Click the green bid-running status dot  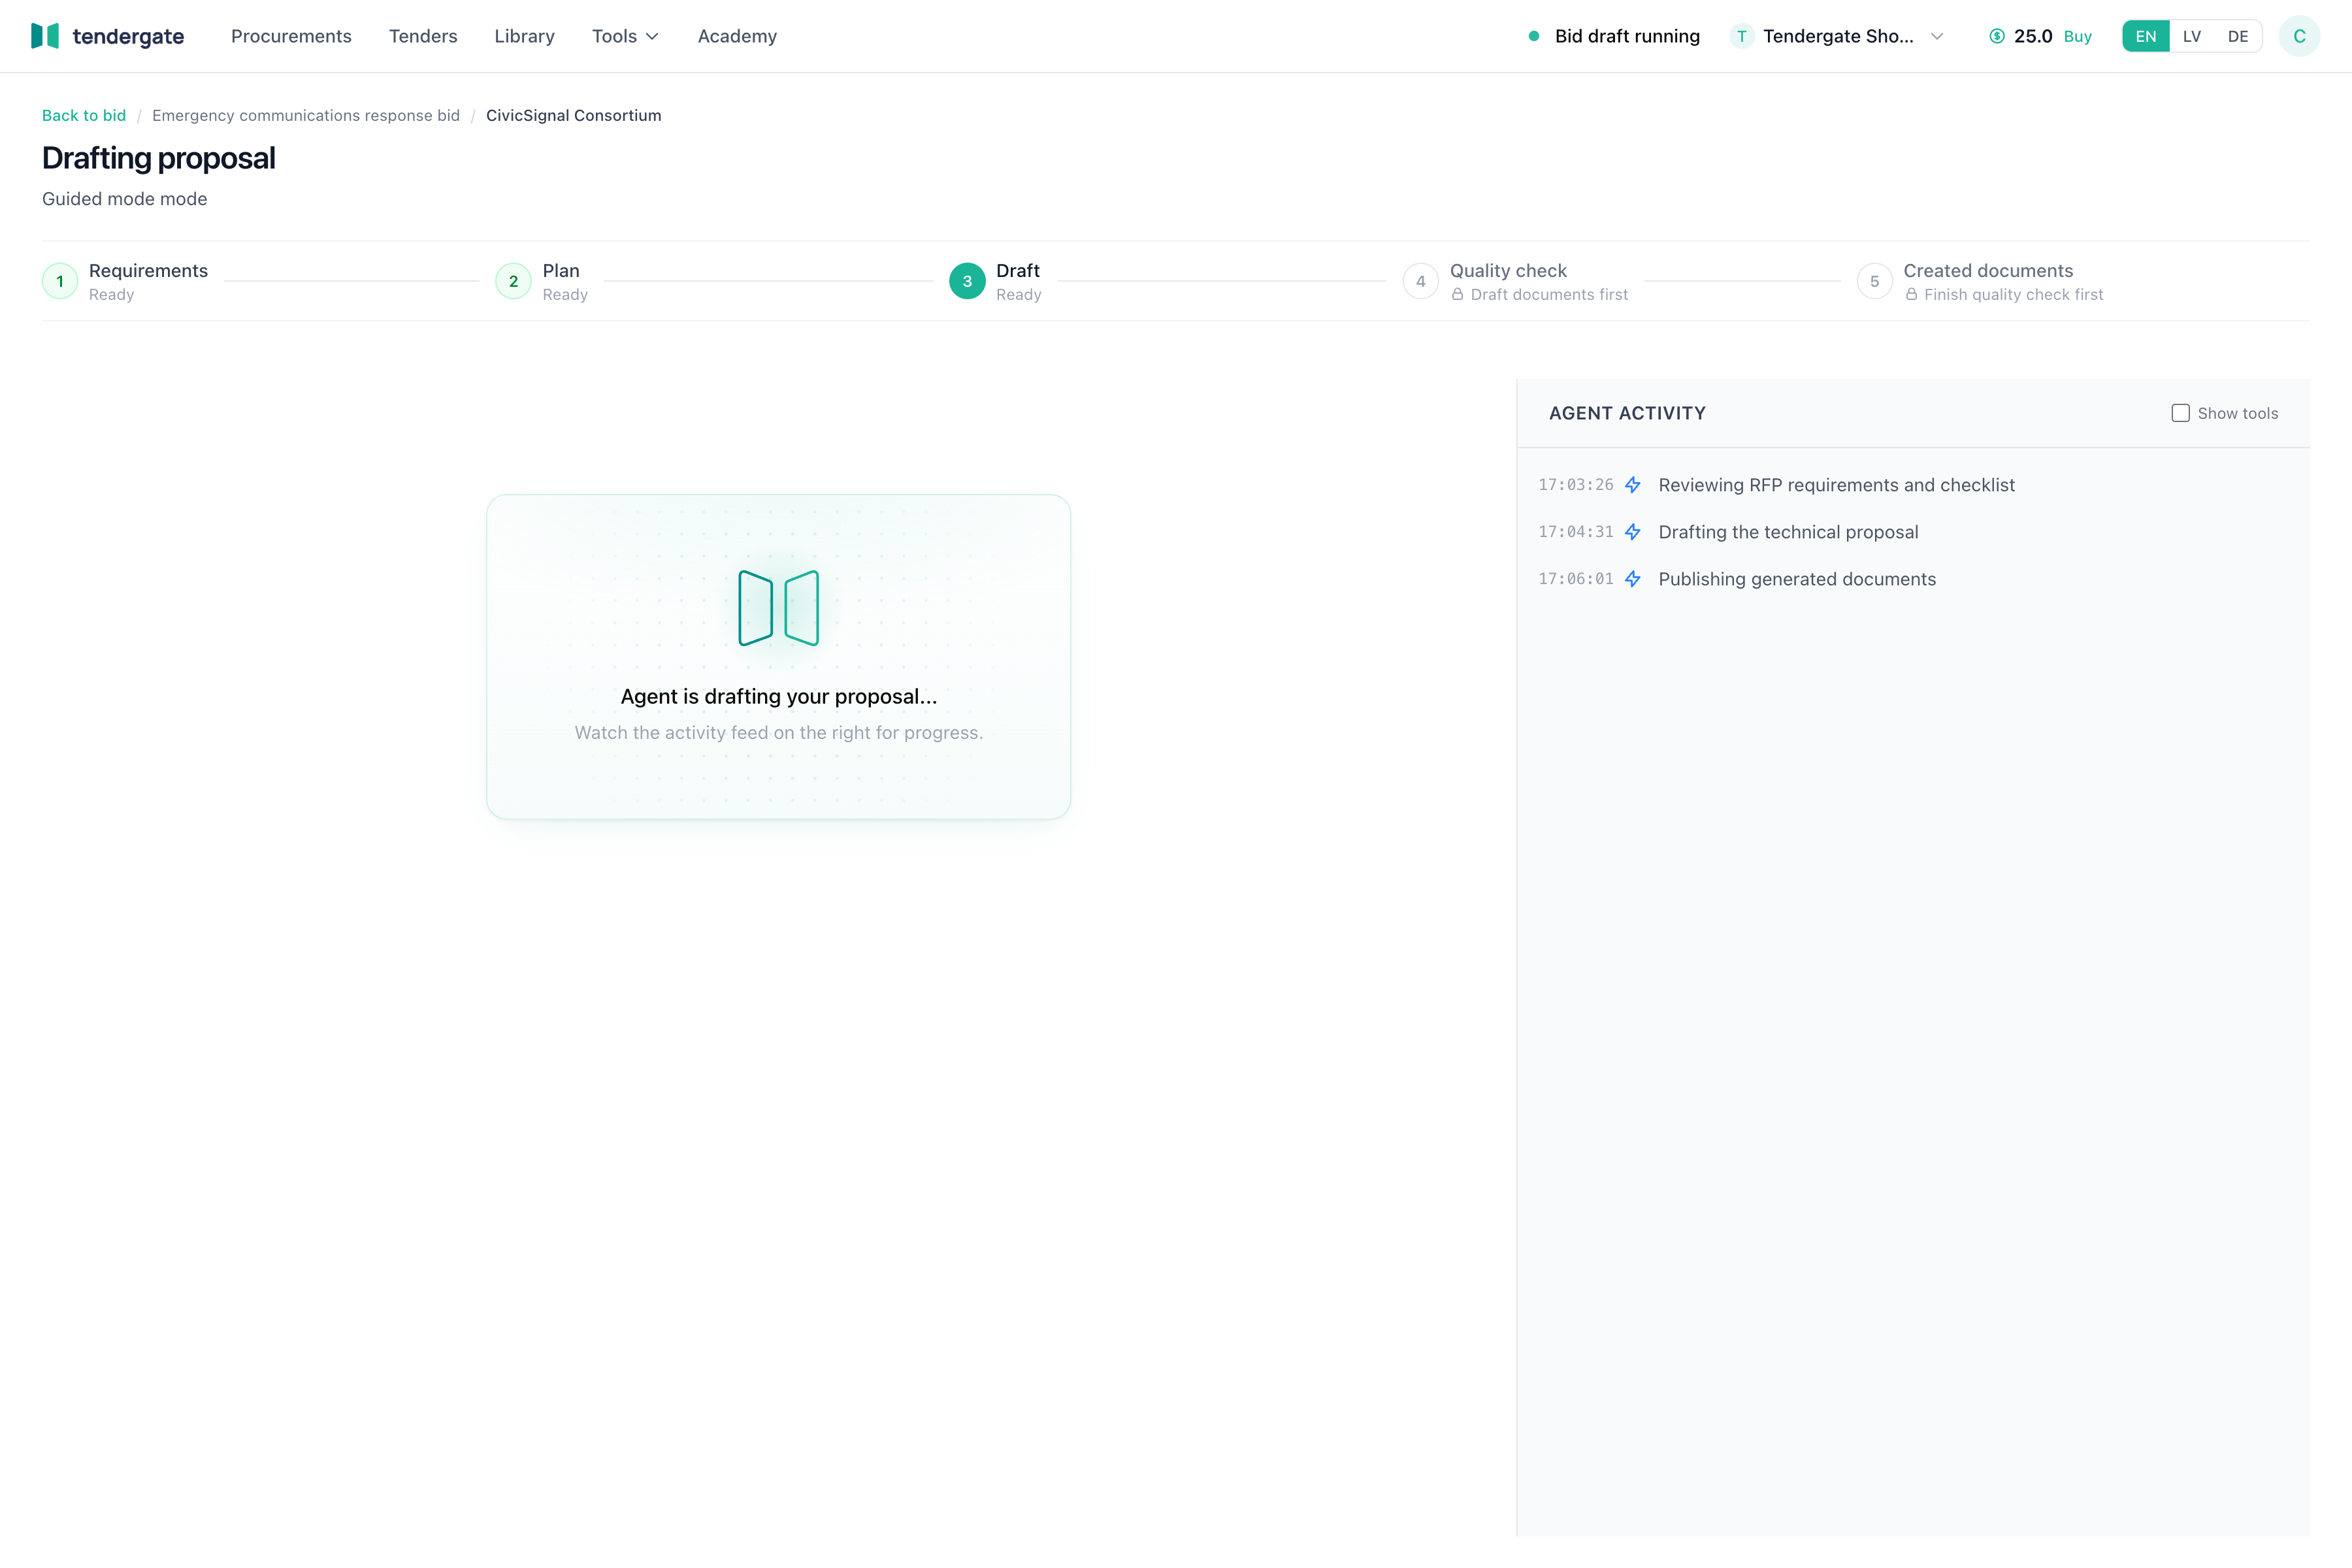coord(1534,36)
